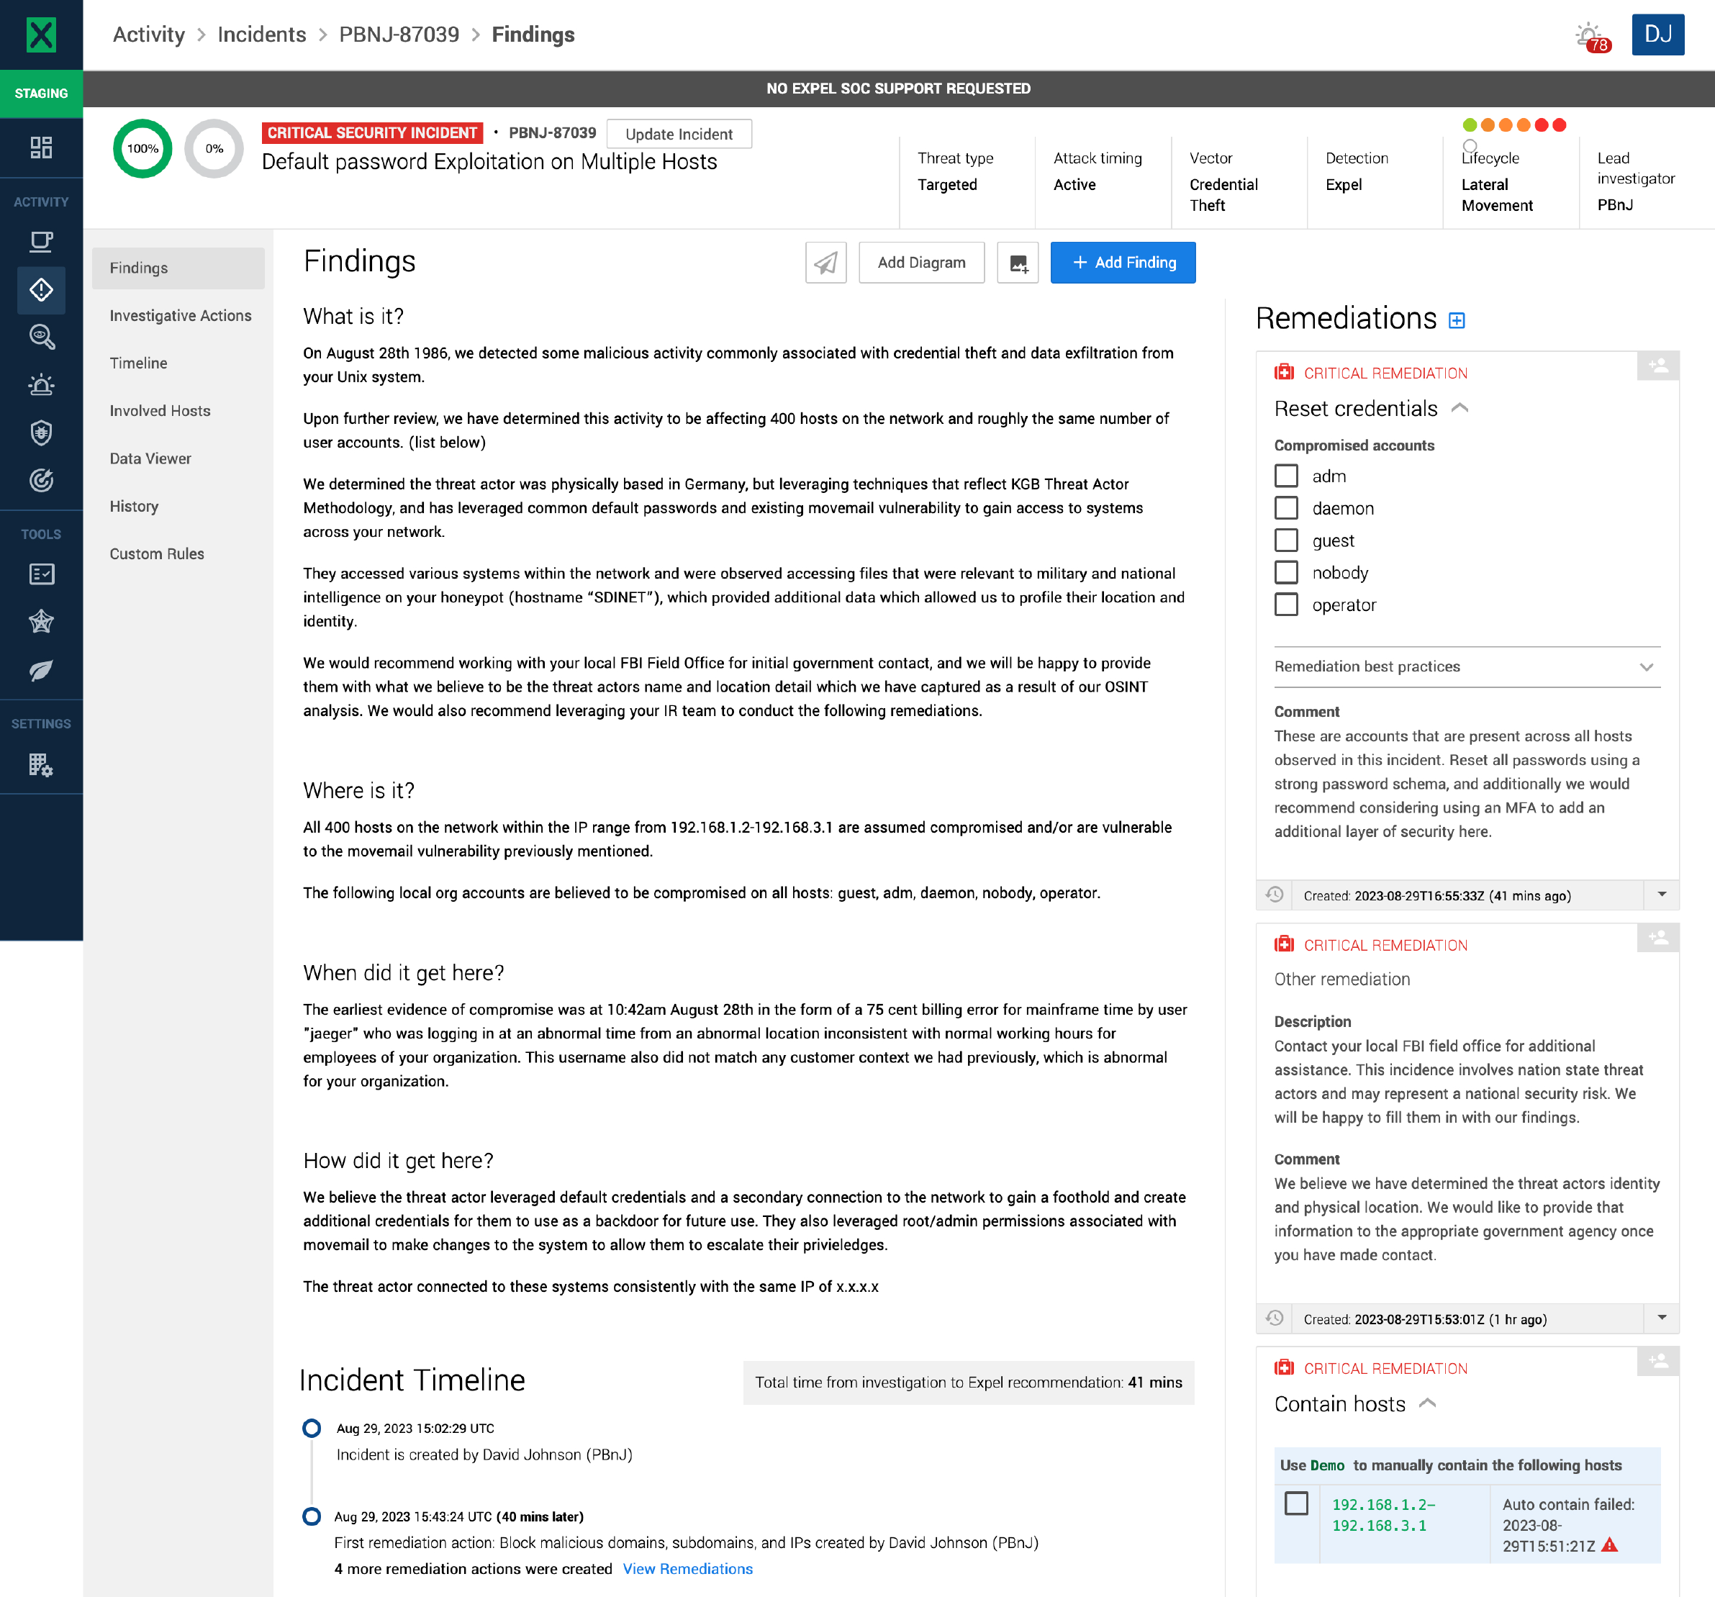Click first incident timeline marker Aug 29 15:02

[312, 1428]
